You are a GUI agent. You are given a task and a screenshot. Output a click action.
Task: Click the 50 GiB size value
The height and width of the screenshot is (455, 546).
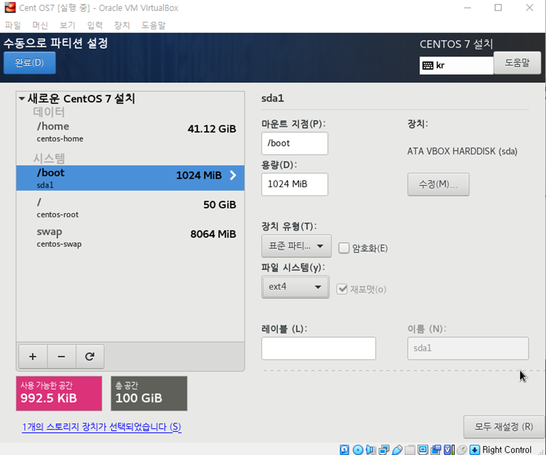point(220,204)
